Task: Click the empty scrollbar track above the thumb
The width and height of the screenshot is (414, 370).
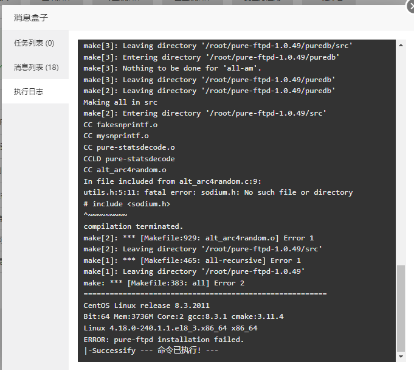Action: (x=401, y=156)
